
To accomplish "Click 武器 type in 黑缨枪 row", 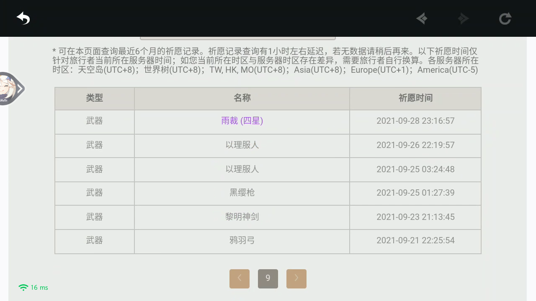I will [95, 193].
